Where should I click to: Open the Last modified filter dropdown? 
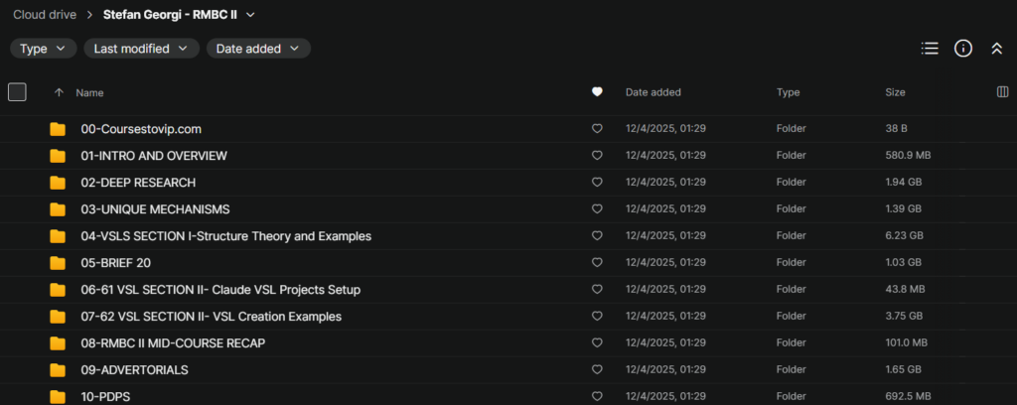pos(141,48)
